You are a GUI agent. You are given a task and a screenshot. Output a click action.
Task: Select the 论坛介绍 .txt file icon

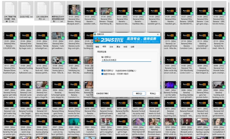click(26, 8)
